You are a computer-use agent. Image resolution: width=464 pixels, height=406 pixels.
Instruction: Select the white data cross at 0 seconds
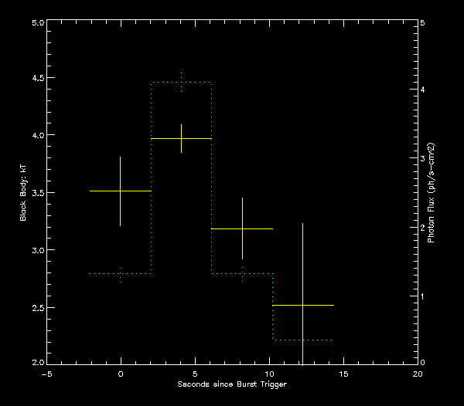(120, 191)
